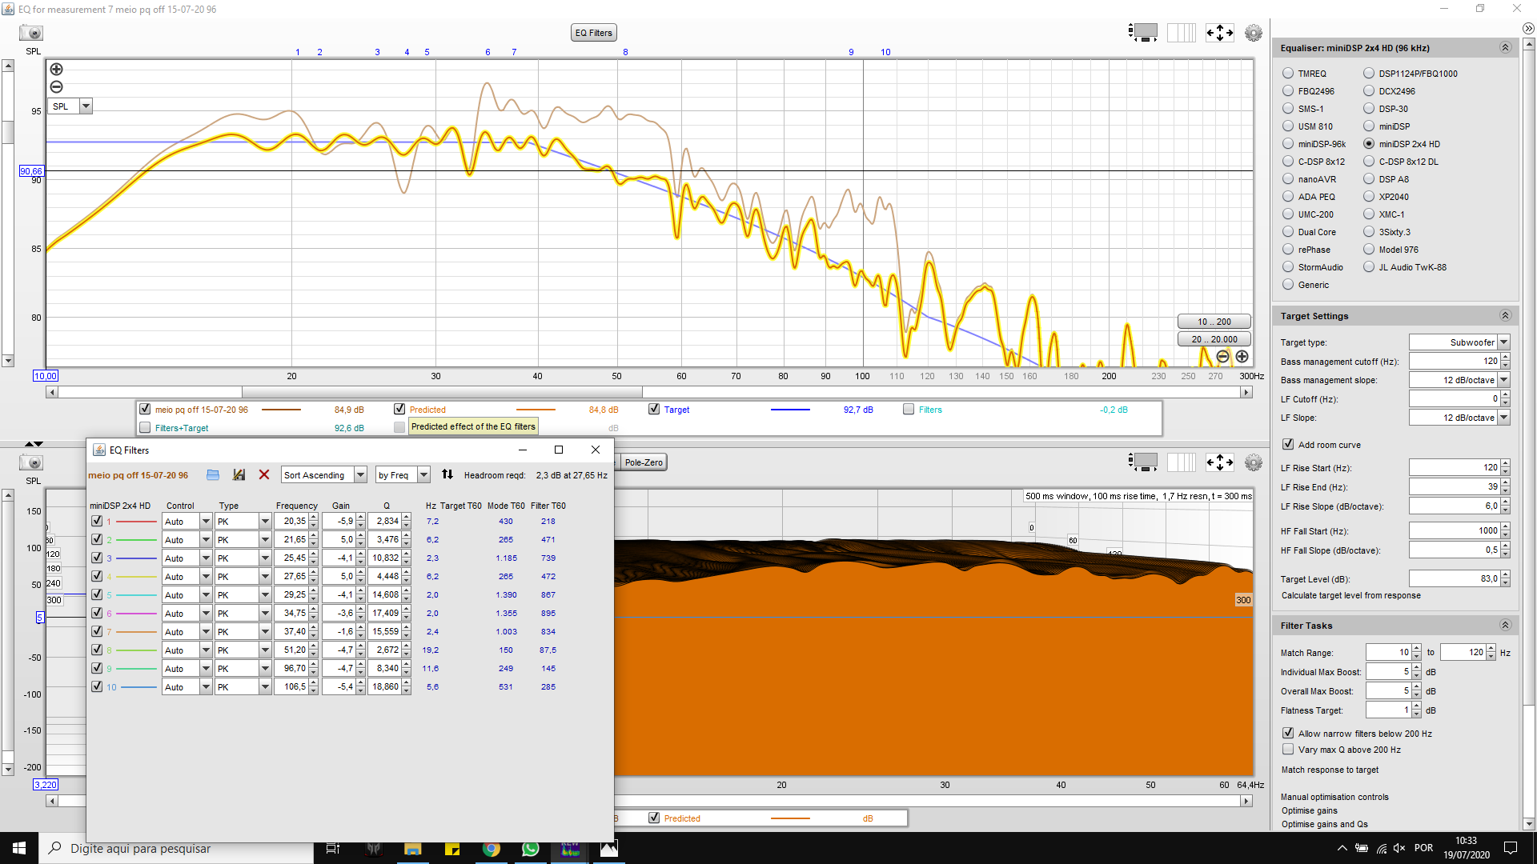The image size is (1537, 864).
Task: Click the frequency axis move-arrows icon
Action: tap(1220, 33)
